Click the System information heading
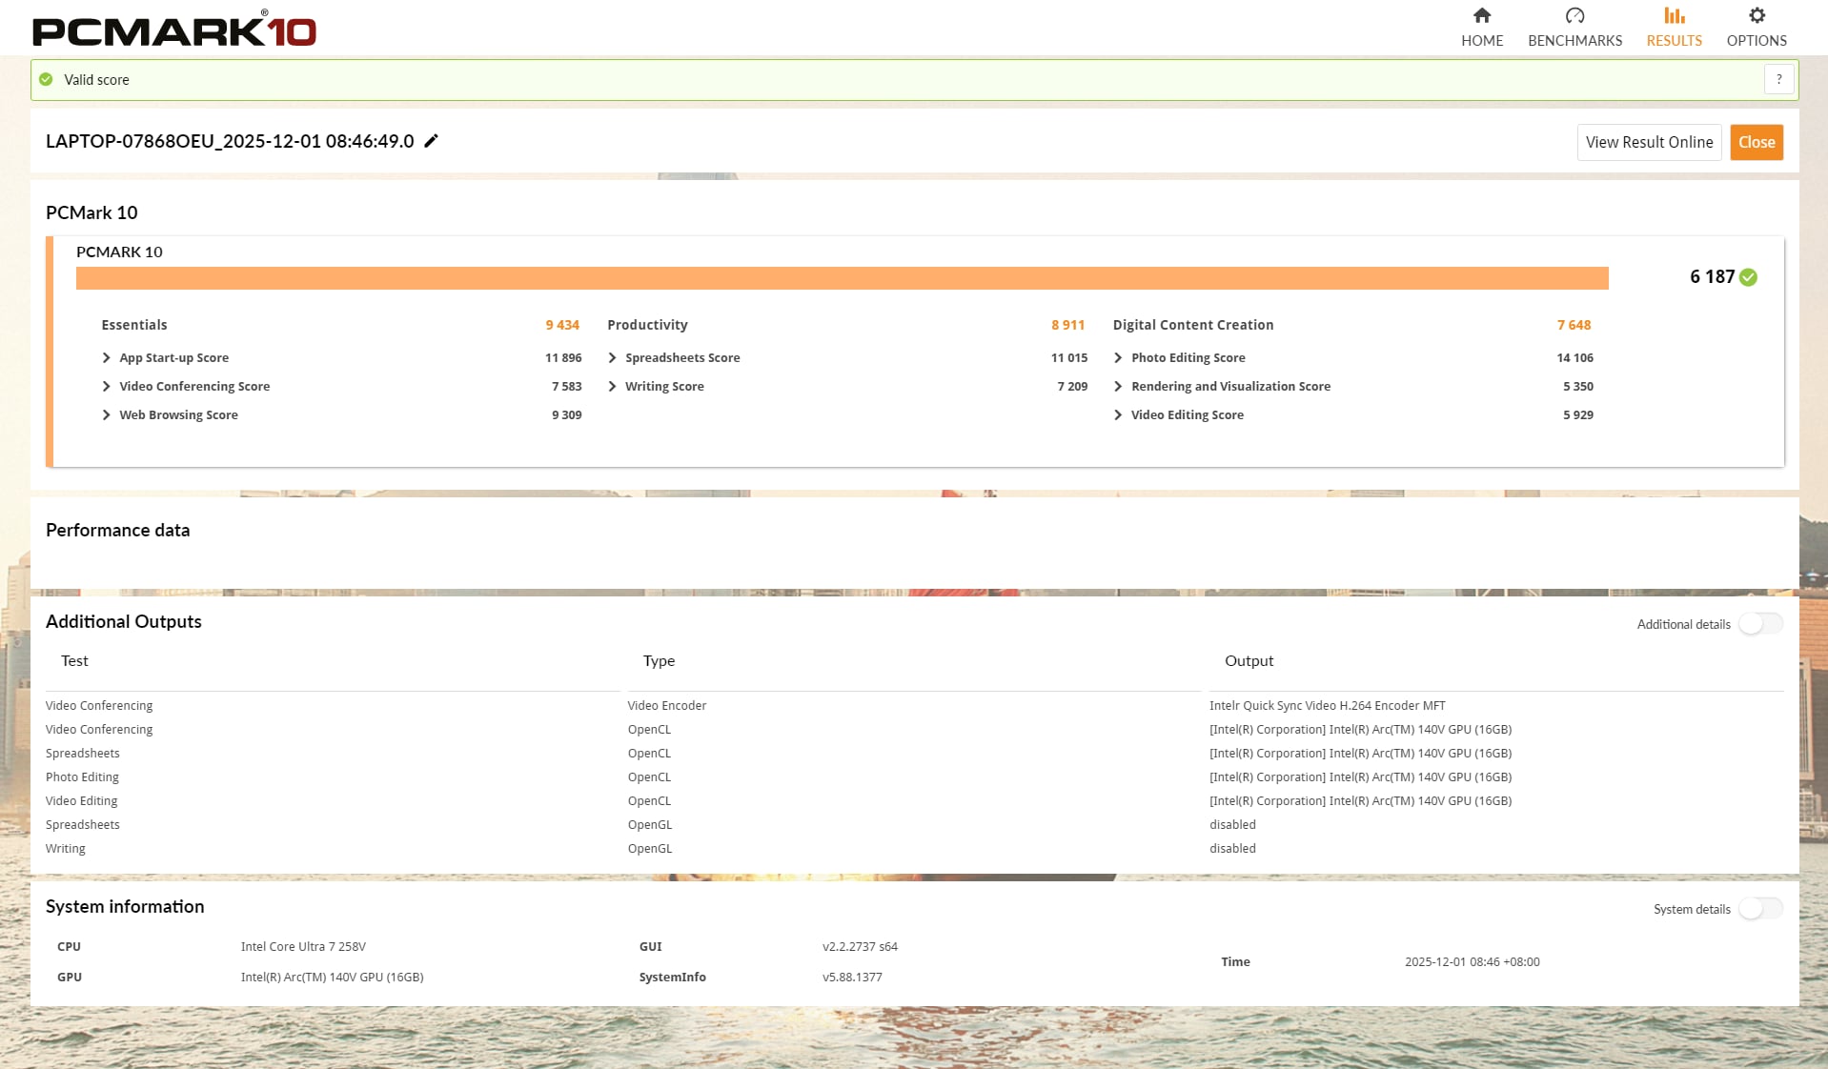1828x1069 pixels. [125, 907]
